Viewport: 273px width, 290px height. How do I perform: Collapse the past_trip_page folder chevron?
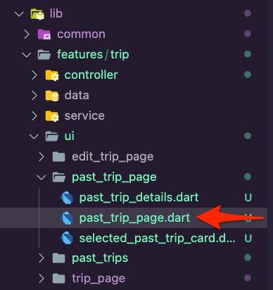pyautogui.click(x=42, y=177)
